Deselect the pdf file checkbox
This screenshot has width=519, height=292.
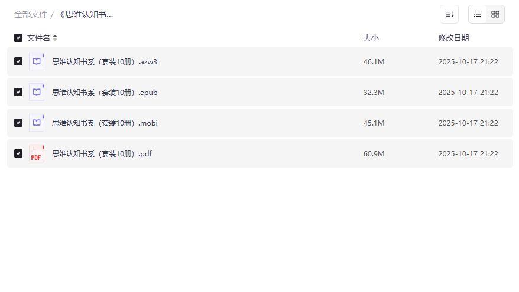(18, 153)
